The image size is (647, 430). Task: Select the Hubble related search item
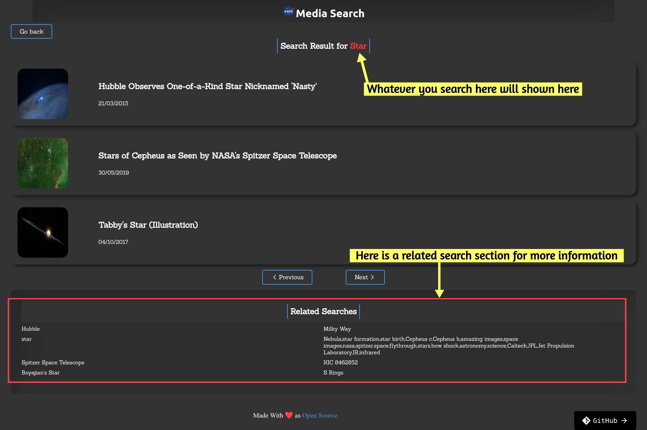click(x=31, y=329)
